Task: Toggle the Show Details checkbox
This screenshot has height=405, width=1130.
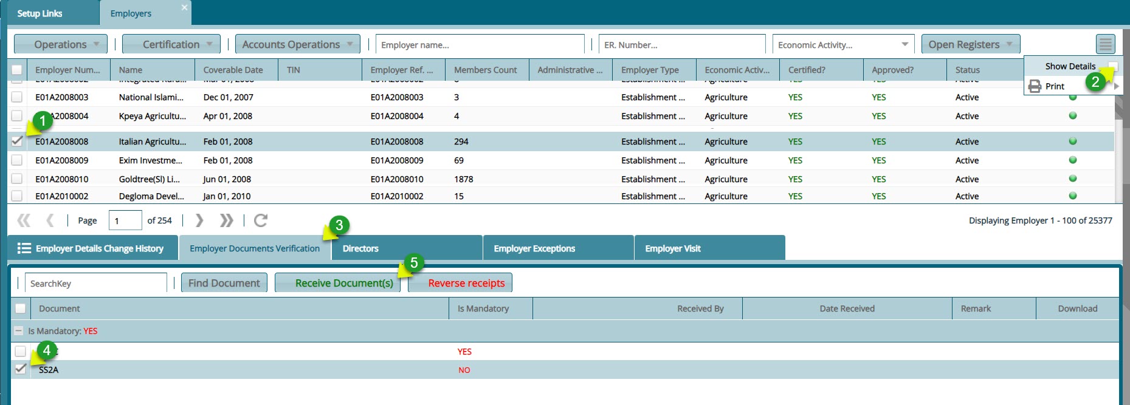Action: [1112, 66]
